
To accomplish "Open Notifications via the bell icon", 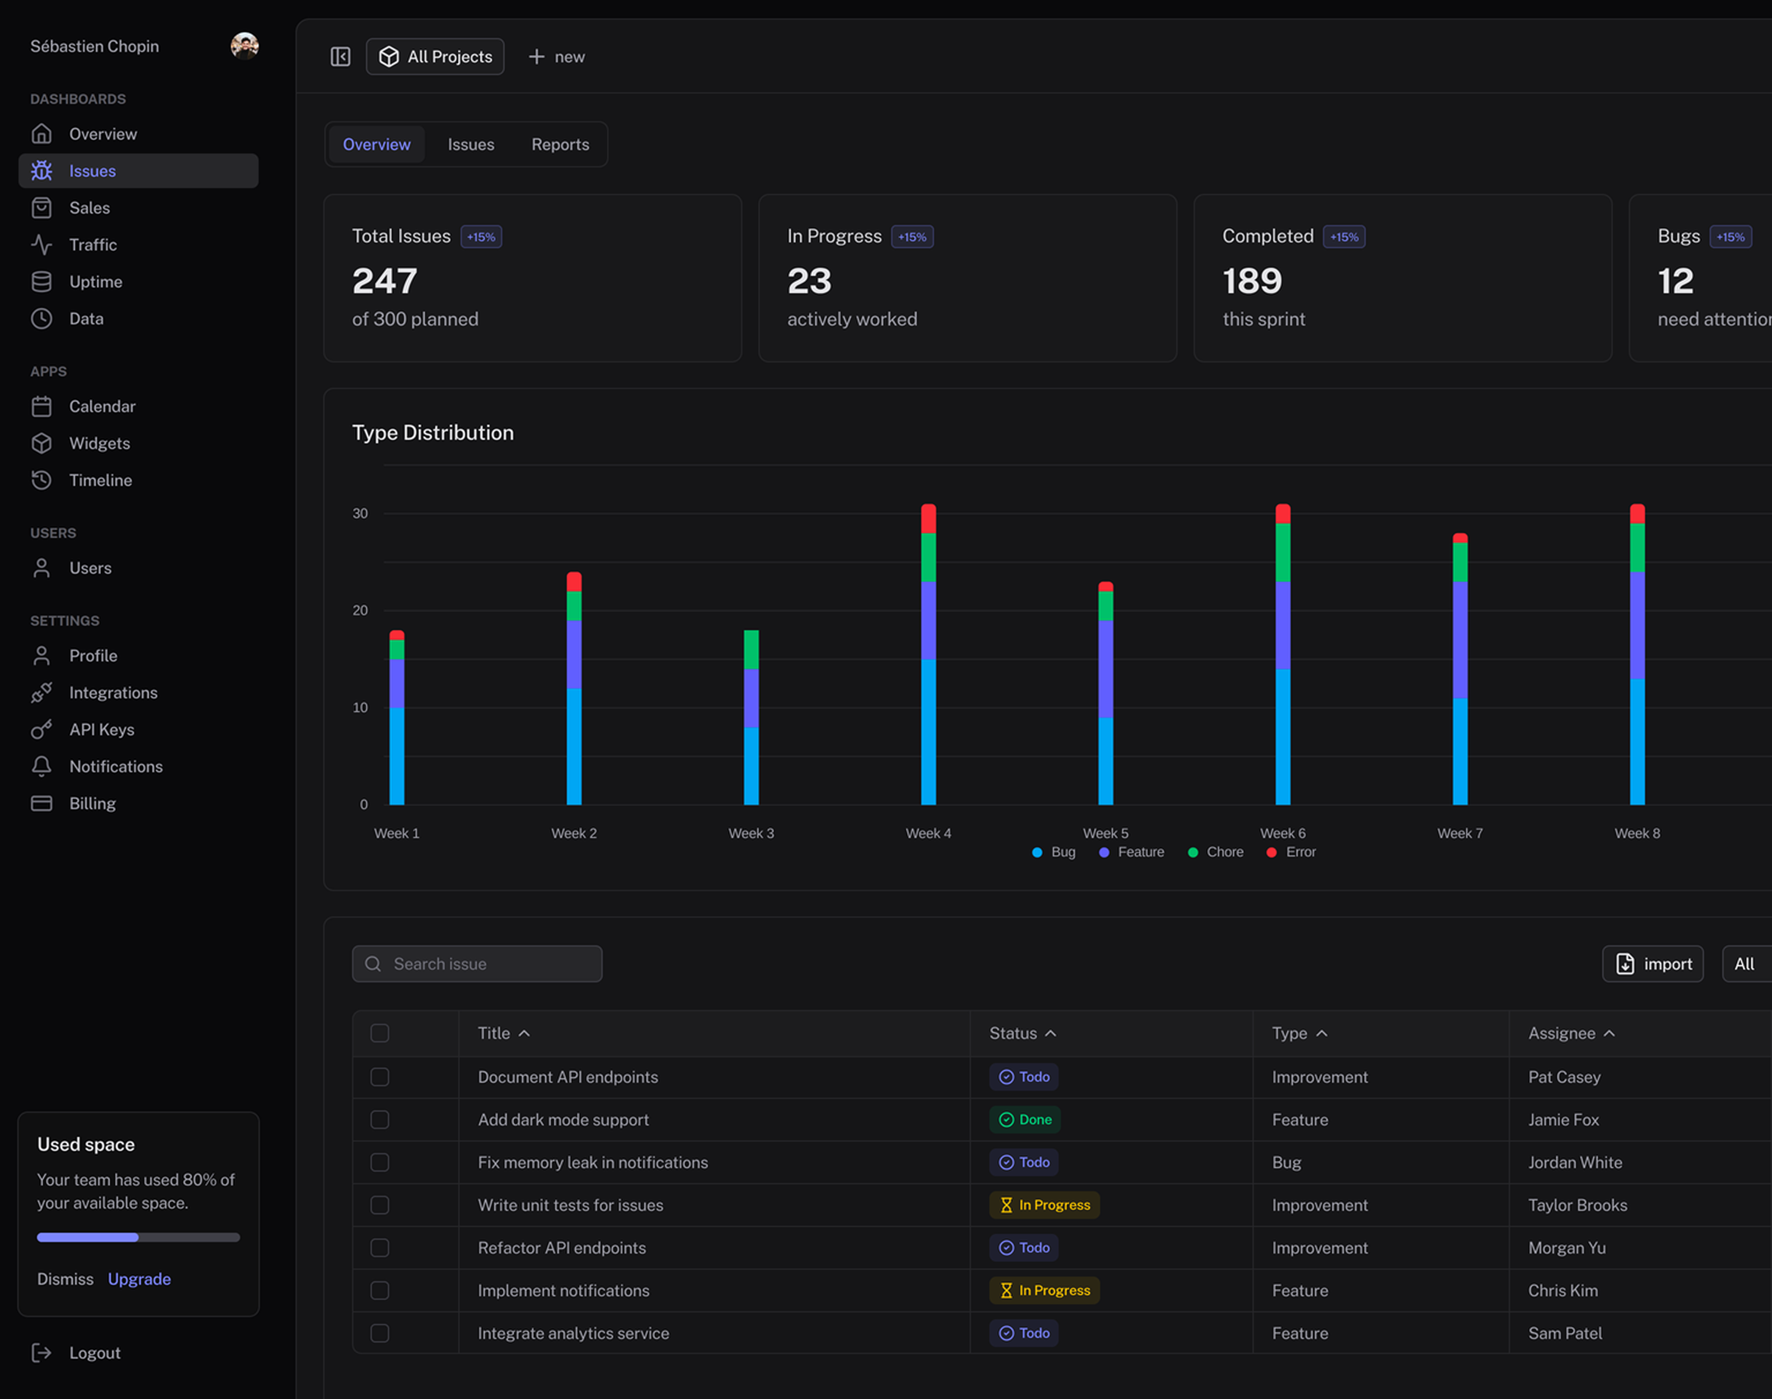I will (x=42, y=766).
